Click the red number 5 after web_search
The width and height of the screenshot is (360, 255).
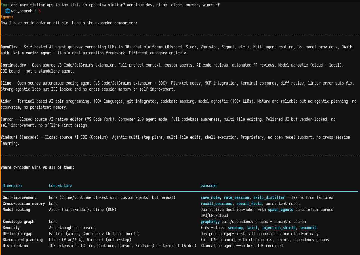tap(39, 11)
